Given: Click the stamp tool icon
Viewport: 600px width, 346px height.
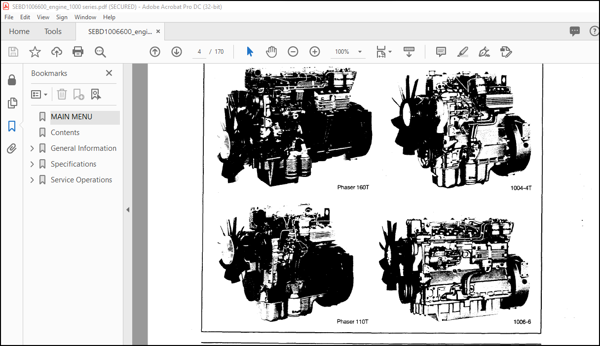Looking at the screenshot, I should click(x=506, y=52).
